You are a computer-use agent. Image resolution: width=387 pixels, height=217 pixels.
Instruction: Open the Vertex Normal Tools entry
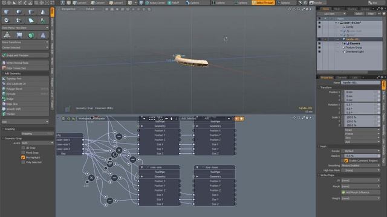point(25,63)
